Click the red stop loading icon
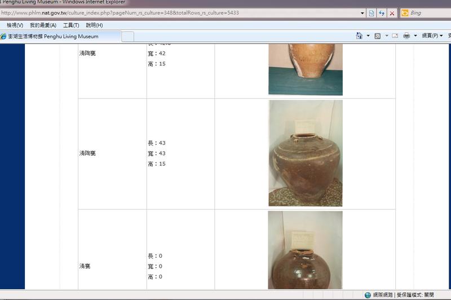The width and height of the screenshot is (451, 300). (392, 13)
